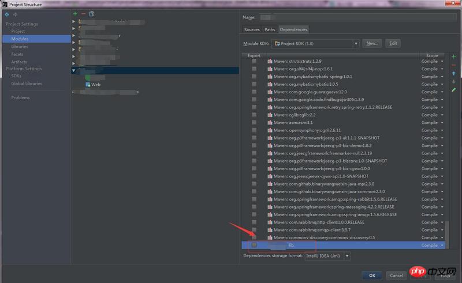The width and height of the screenshot is (462, 283).
Task: Open Dependencies storage format dropdown
Action: tap(347, 256)
